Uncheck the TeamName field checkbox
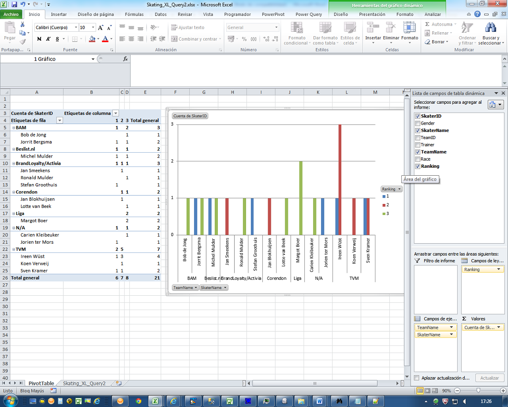Image resolution: width=508 pixels, height=407 pixels. [418, 152]
